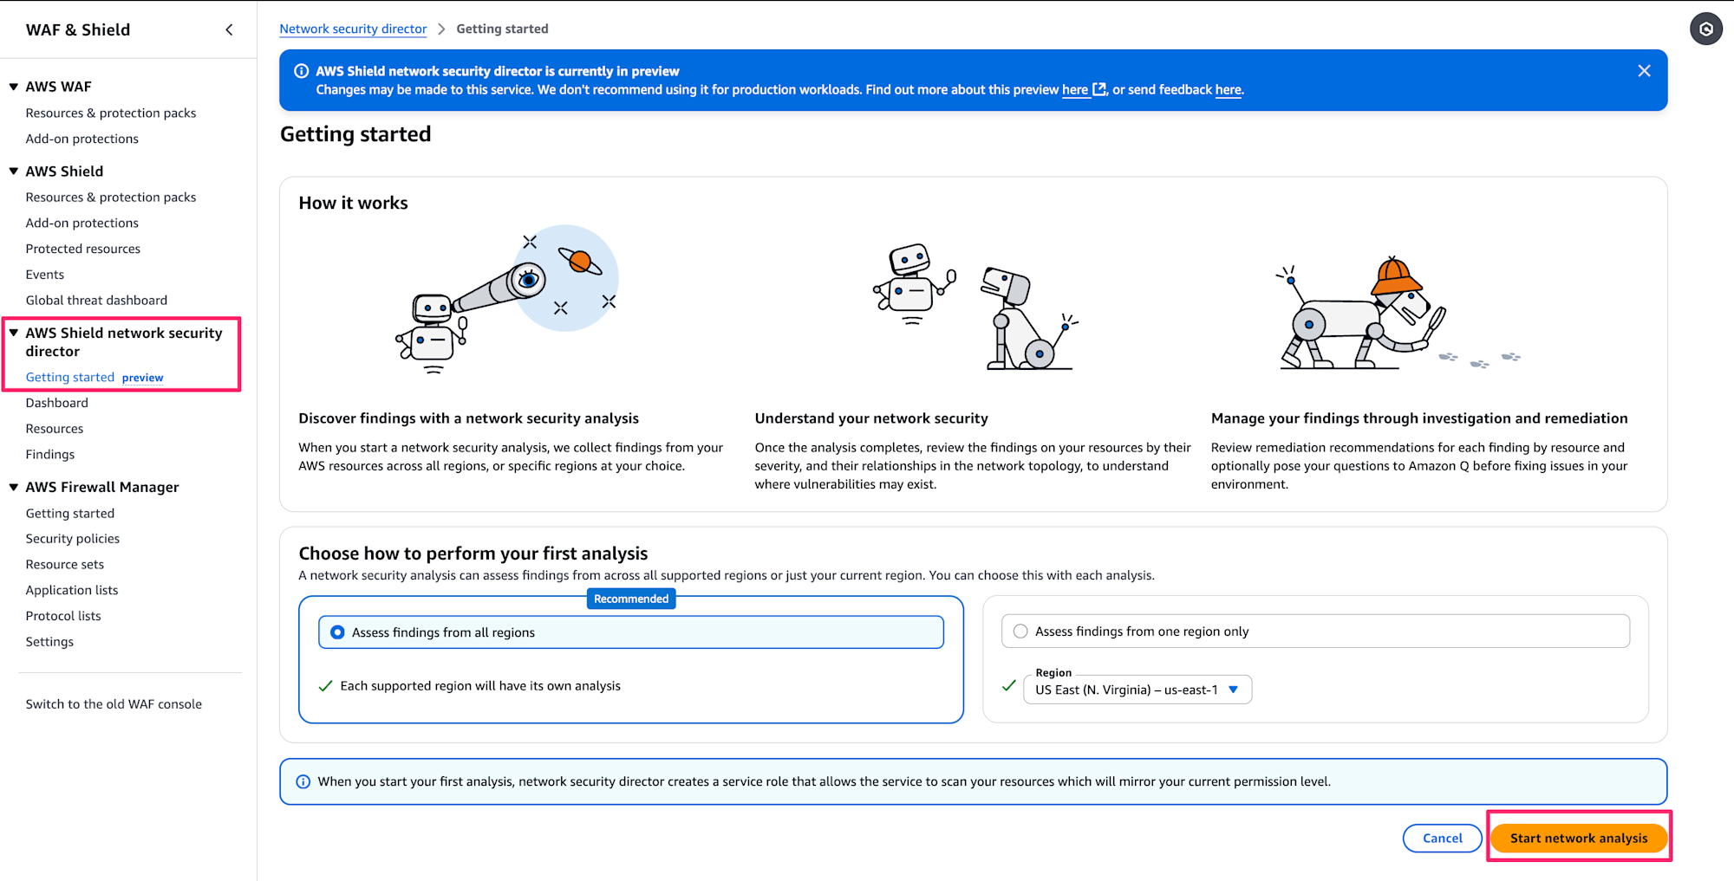Follow the 'here' link about this preview

point(1075,89)
